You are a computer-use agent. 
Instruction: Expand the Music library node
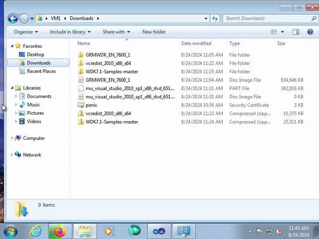(16, 105)
